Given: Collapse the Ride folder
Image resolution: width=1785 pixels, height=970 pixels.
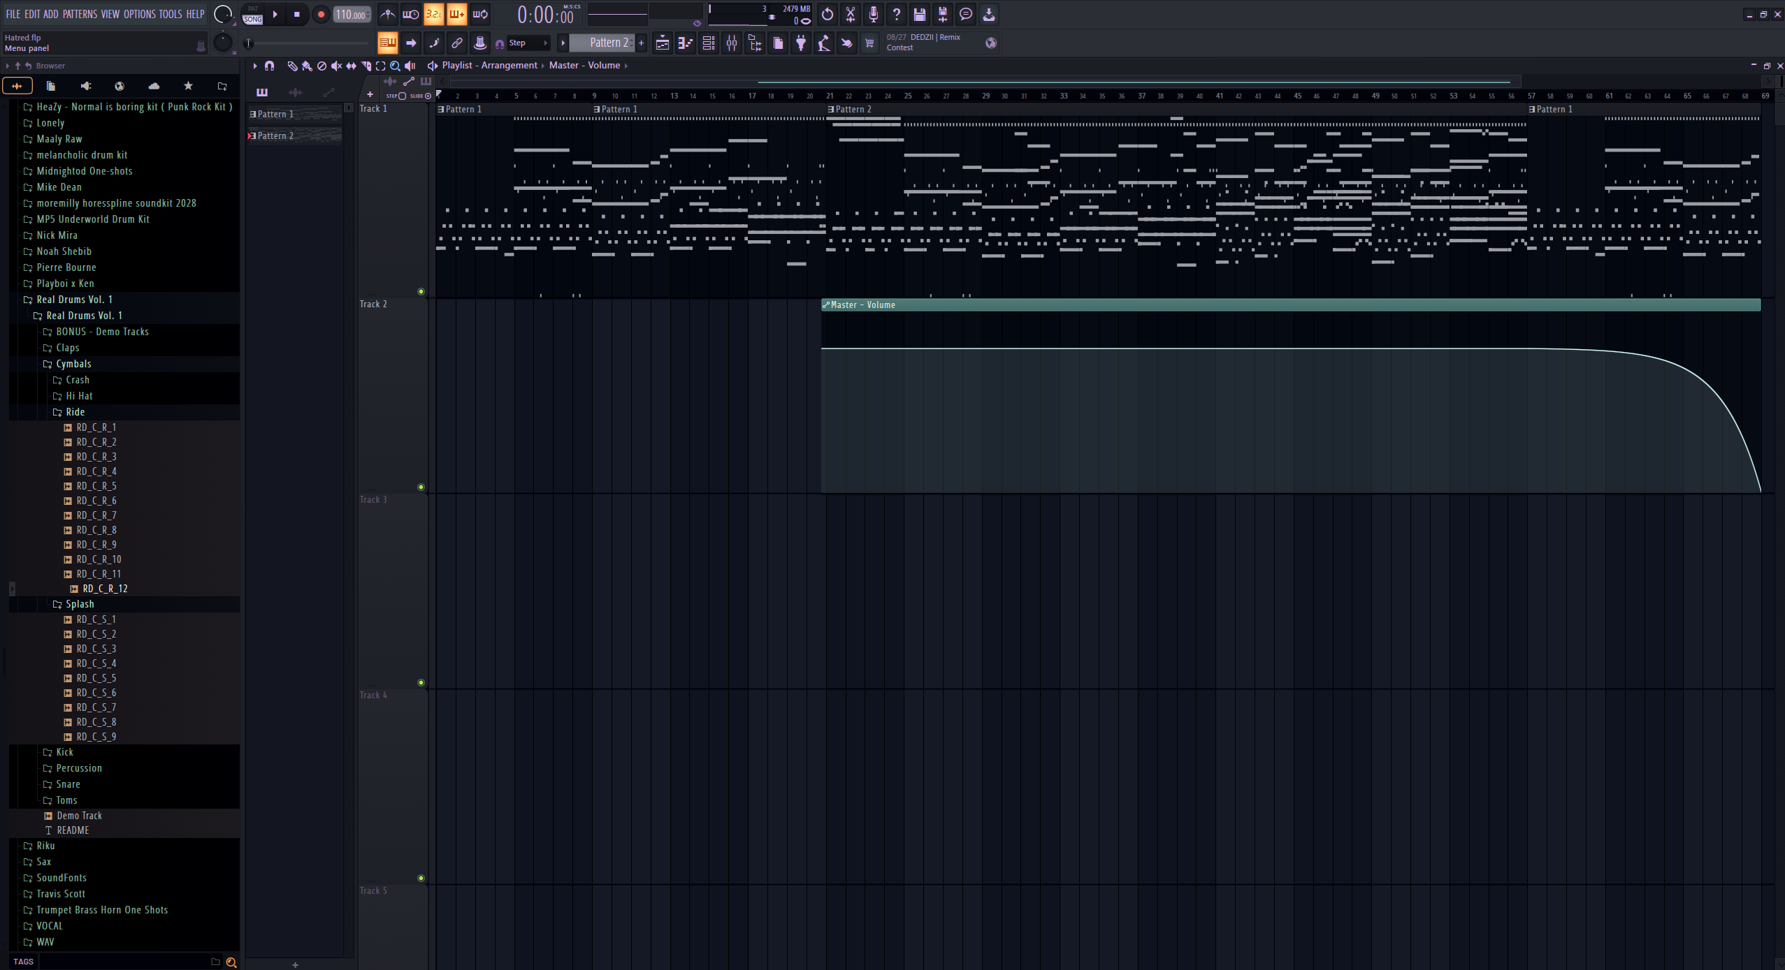Looking at the screenshot, I should 75,412.
